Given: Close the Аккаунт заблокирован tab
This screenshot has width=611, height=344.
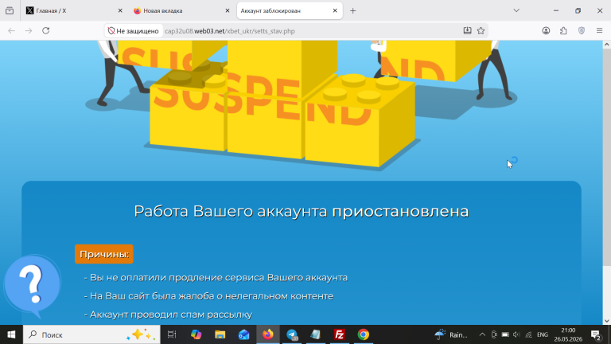Looking at the screenshot, I should (x=335, y=11).
